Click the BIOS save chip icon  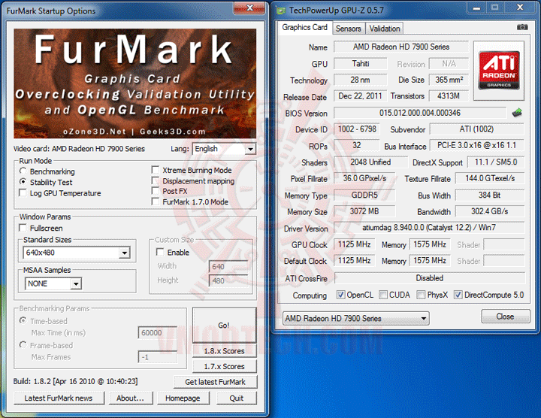(x=517, y=113)
